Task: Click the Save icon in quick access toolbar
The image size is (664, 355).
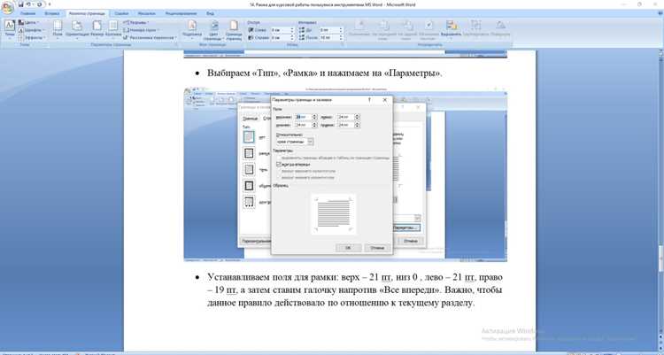Action: [20, 4]
